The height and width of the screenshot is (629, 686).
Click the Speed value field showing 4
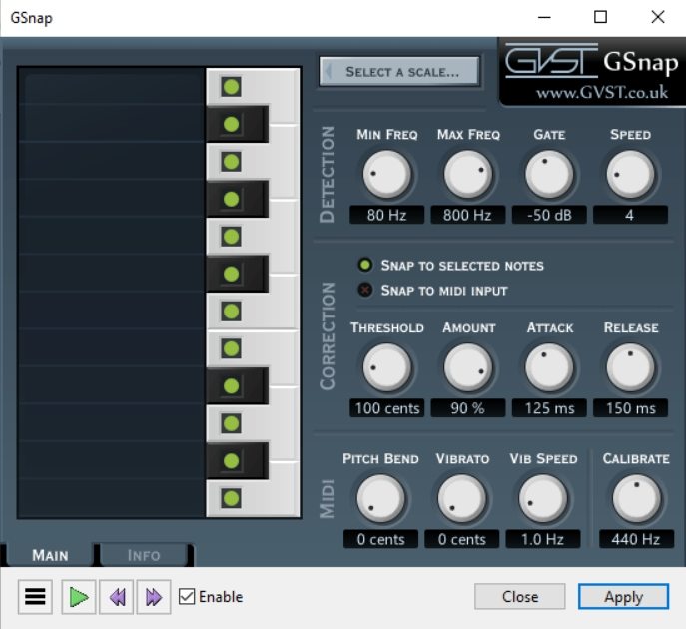pos(630,215)
